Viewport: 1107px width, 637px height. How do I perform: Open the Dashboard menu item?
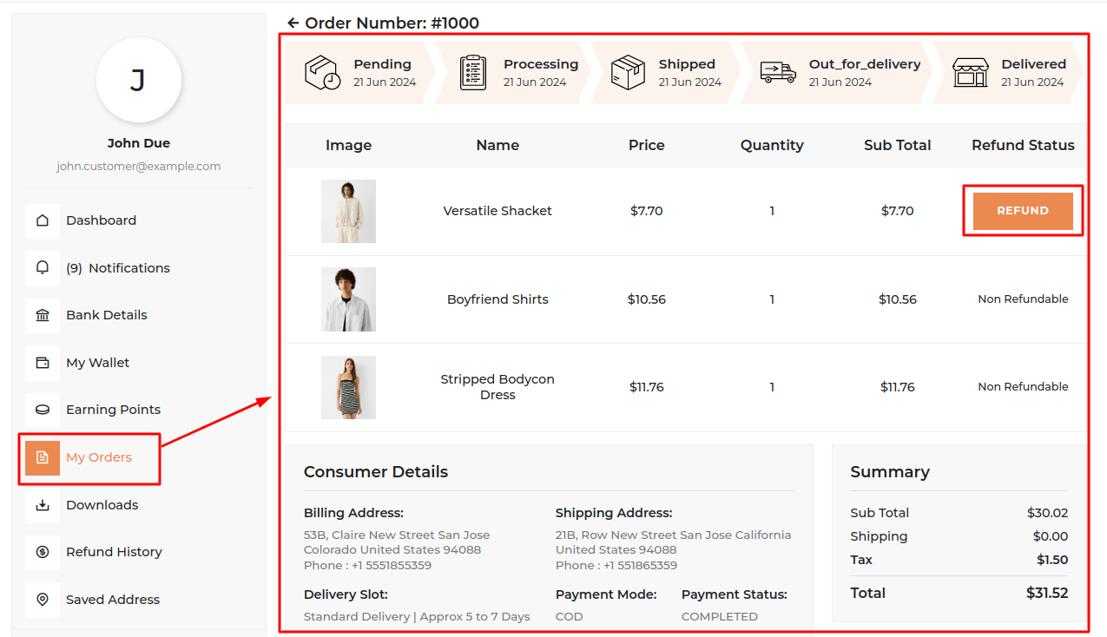101,220
